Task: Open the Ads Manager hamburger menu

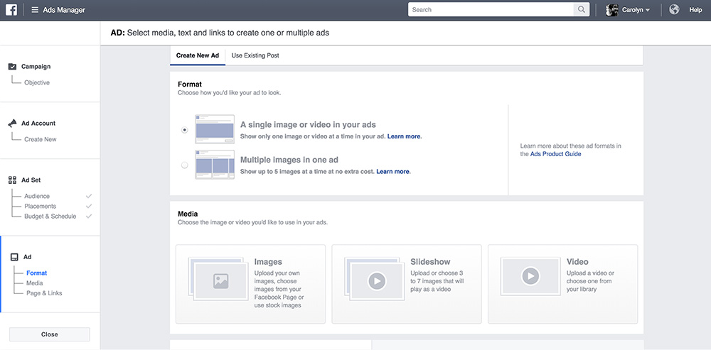Action: (x=35, y=10)
